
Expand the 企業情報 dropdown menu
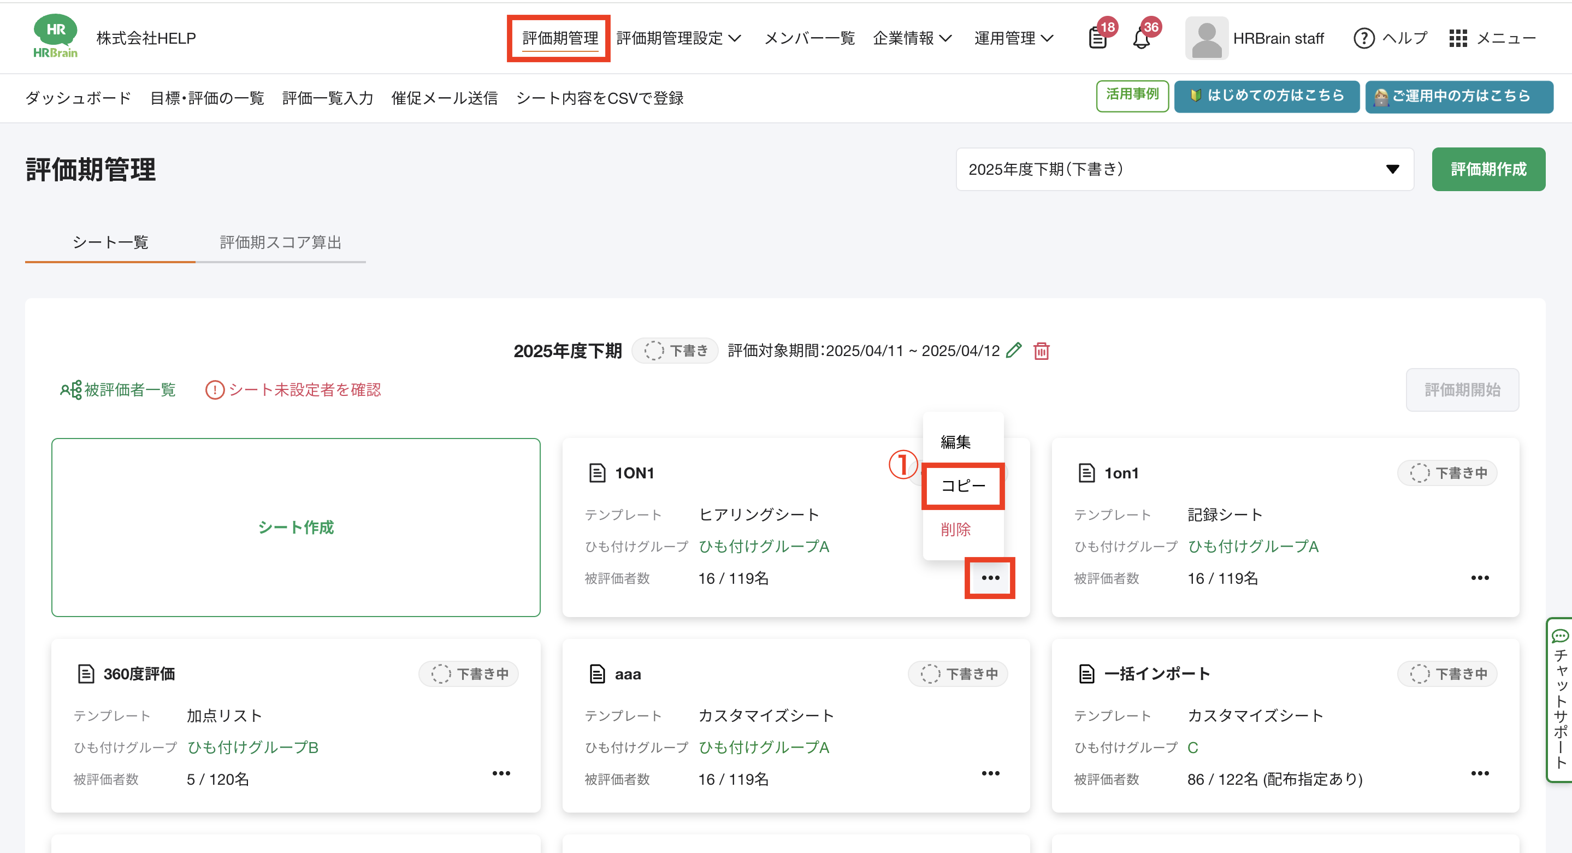tap(912, 38)
